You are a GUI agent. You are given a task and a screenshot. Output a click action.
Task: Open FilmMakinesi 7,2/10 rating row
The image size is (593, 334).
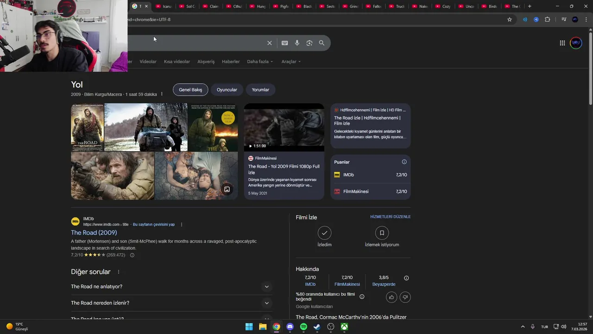(x=371, y=192)
